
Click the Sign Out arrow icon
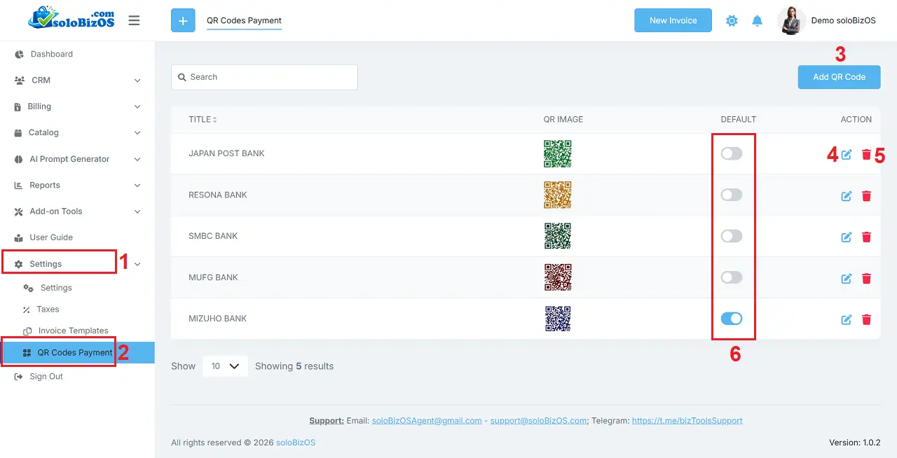19,377
